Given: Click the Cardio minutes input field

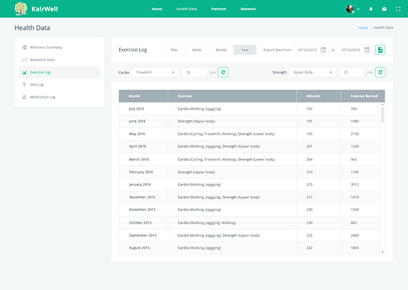Looking at the screenshot, I should (194, 72).
